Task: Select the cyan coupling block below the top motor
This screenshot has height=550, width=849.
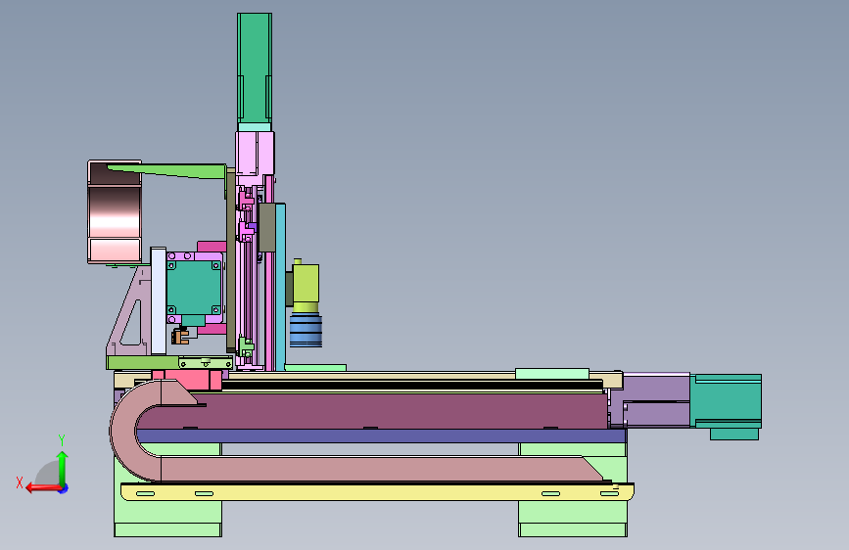Action: (x=255, y=126)
